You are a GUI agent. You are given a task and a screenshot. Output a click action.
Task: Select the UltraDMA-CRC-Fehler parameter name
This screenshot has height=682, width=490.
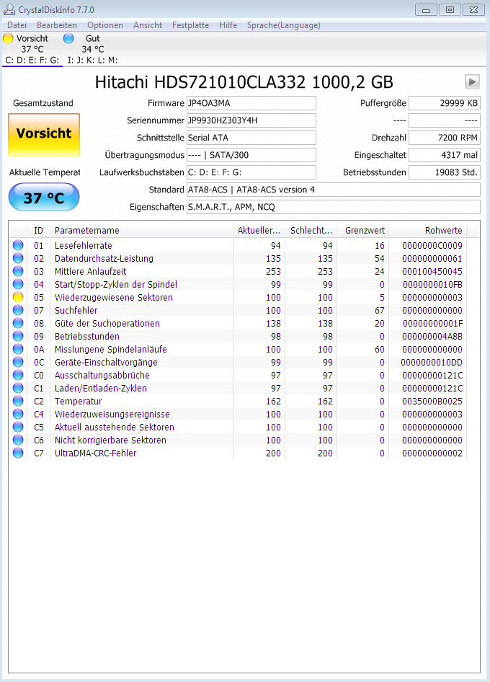point(96,453)
